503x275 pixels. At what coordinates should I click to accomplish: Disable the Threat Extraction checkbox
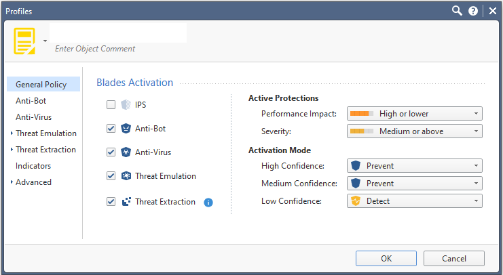[111, 202]
